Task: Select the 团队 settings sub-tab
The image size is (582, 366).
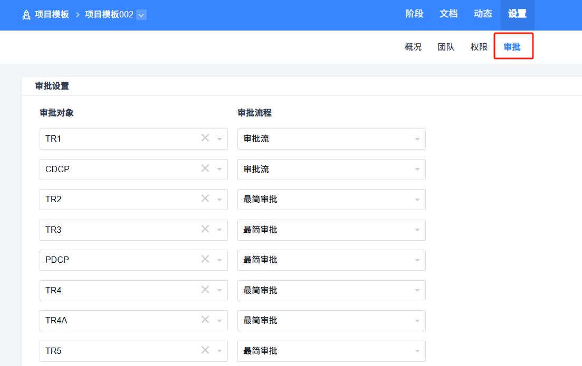Action: tap(446, 47)
